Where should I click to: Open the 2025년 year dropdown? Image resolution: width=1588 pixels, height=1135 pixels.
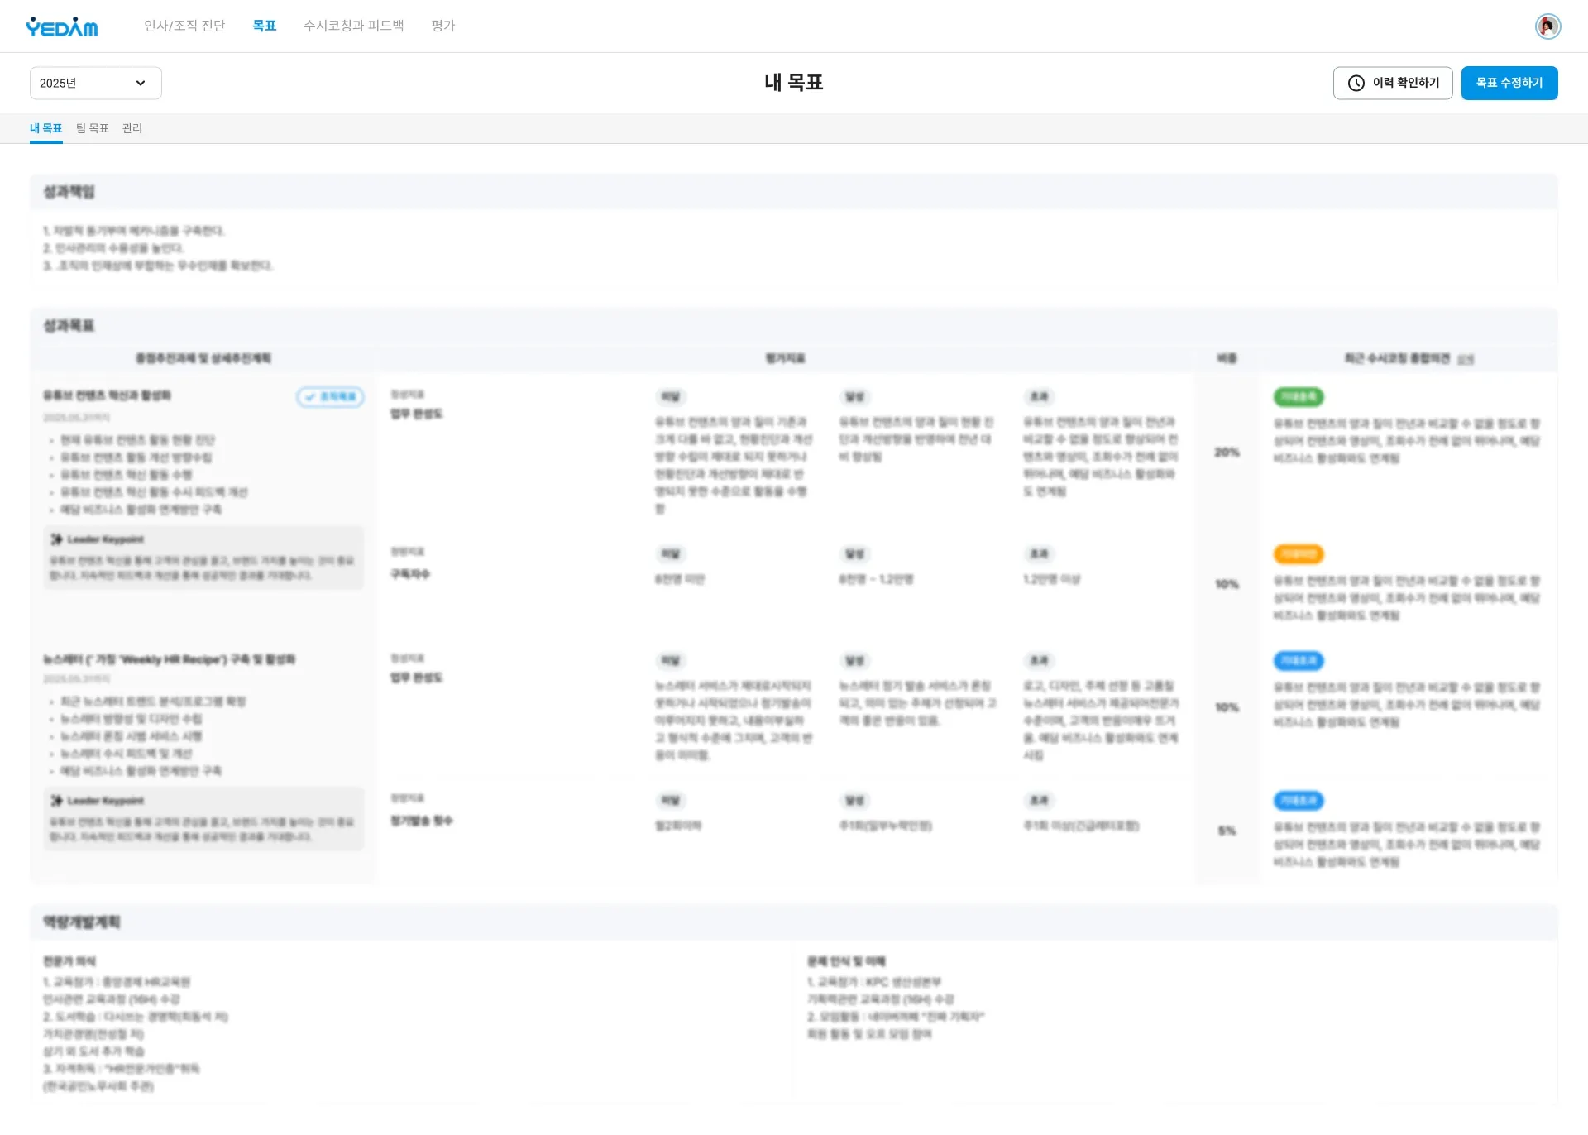coord(95,83)
